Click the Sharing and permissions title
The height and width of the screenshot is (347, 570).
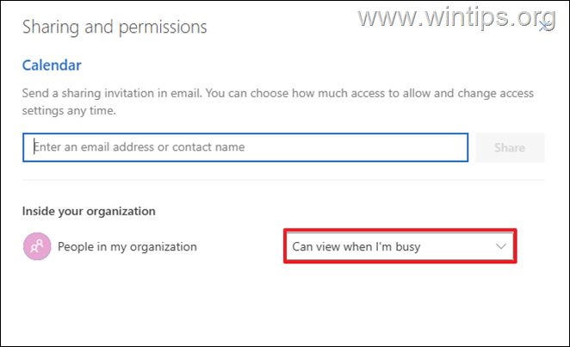(x=115, y=27)
